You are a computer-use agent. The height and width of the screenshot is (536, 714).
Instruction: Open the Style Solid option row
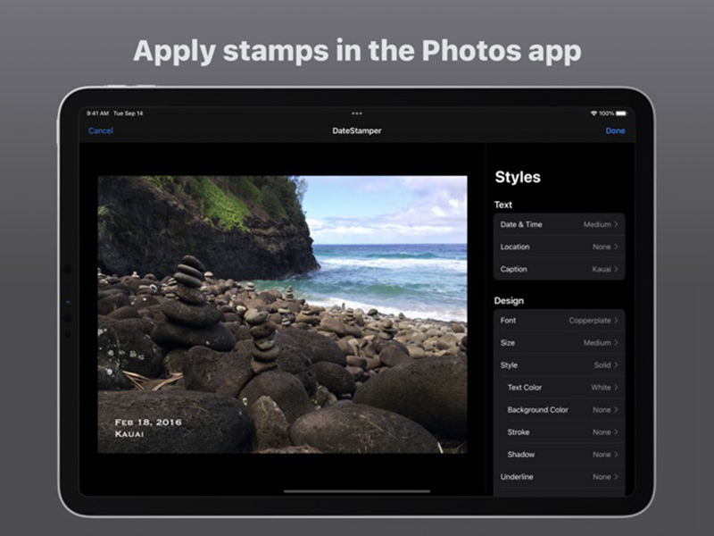[560, 365]
